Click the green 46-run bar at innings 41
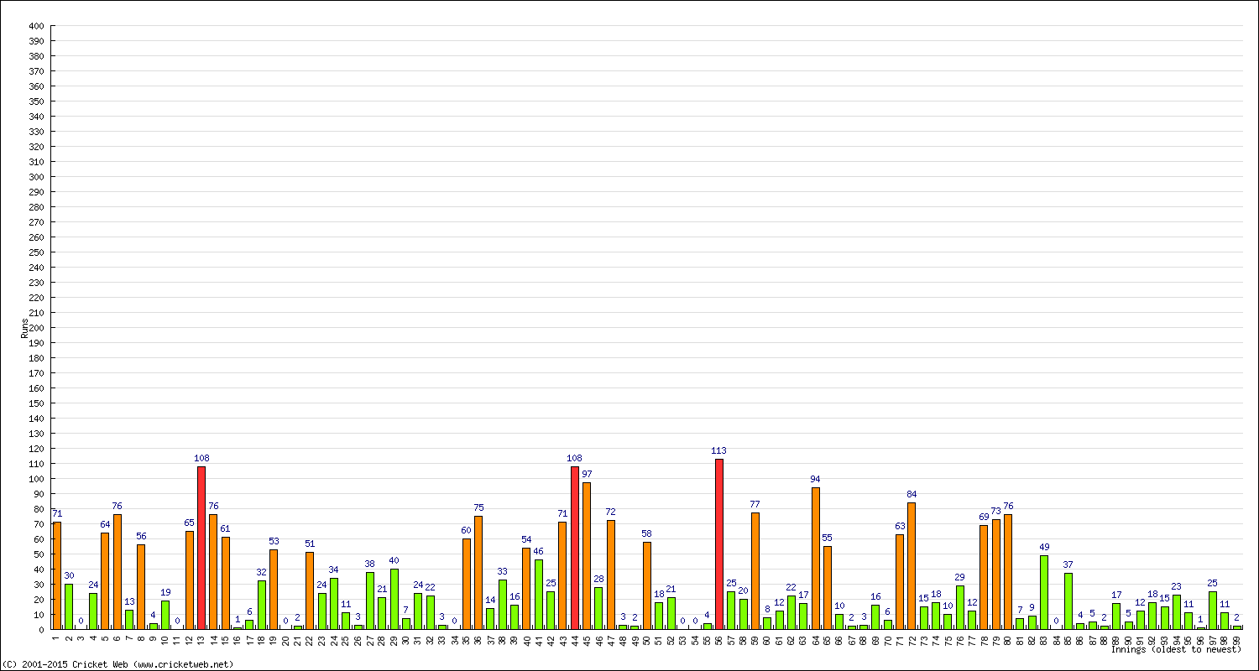The height and width of the screenshot is (671, 1259). (x=539, y=595)
